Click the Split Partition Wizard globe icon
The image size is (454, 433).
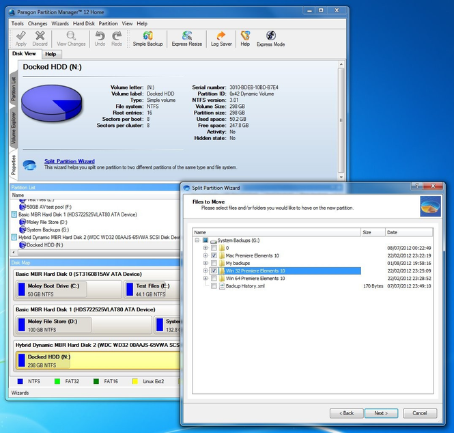coord(29,165)
